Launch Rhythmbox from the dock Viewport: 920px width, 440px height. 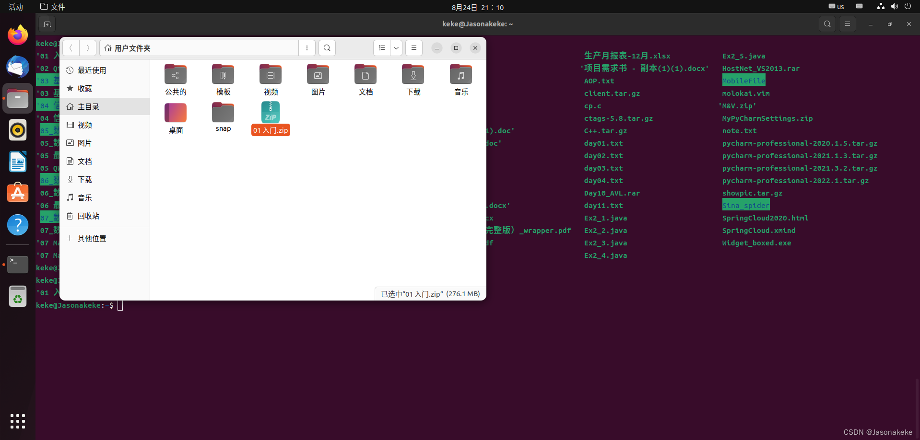[x=18, y=130]
